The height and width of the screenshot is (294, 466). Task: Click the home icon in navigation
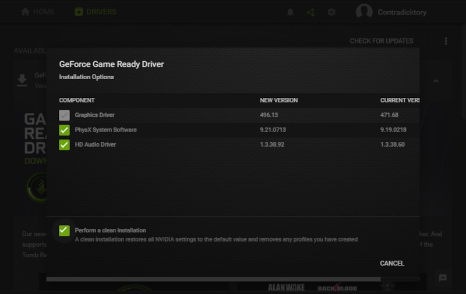click(25, 12)
